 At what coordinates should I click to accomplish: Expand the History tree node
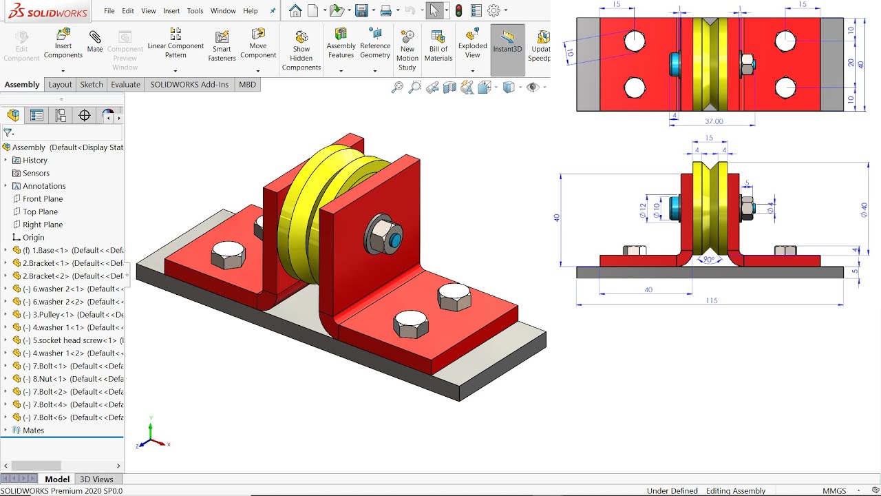[x=6, y=161]
